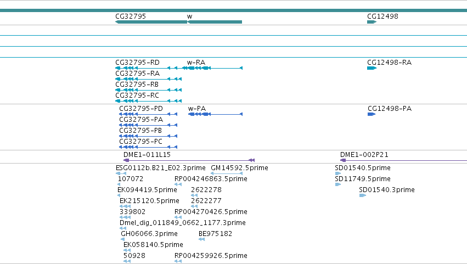Select the SD01540.5prime EST label

(x=363, y=168)
